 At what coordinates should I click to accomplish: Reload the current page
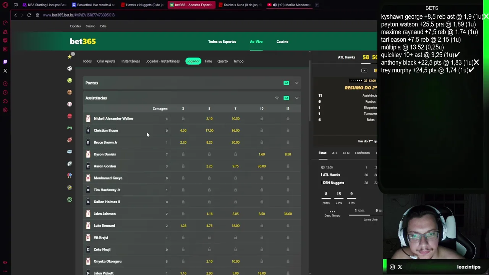point(29,15)
